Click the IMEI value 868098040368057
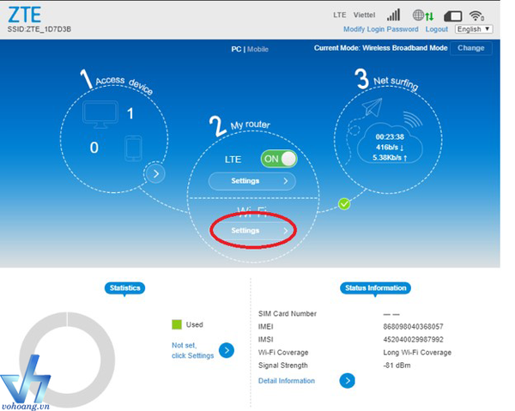515x411 pixels. (x=413, y=327)
